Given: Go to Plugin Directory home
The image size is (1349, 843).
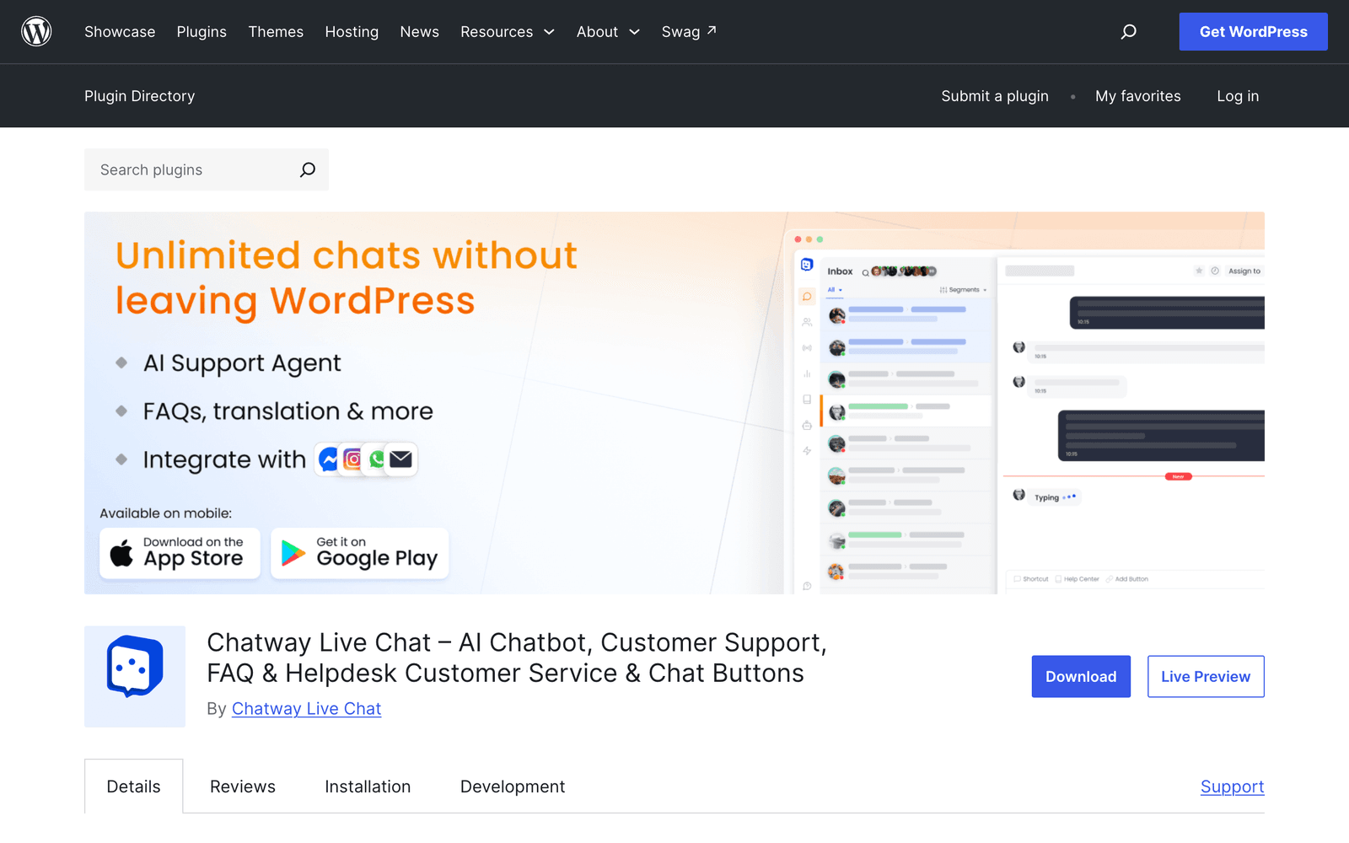Looking at the screenshot, I should pos(139,96).
